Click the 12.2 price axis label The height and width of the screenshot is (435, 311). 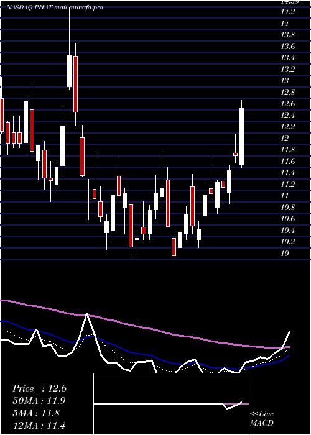point(287,127)
